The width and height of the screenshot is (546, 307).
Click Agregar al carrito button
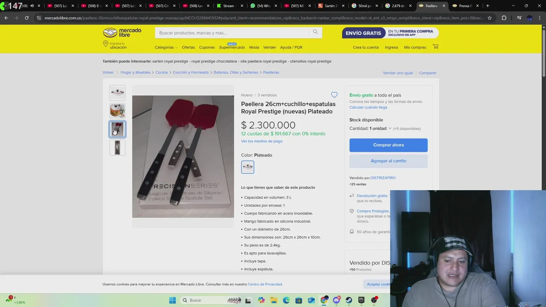point(388,161)
